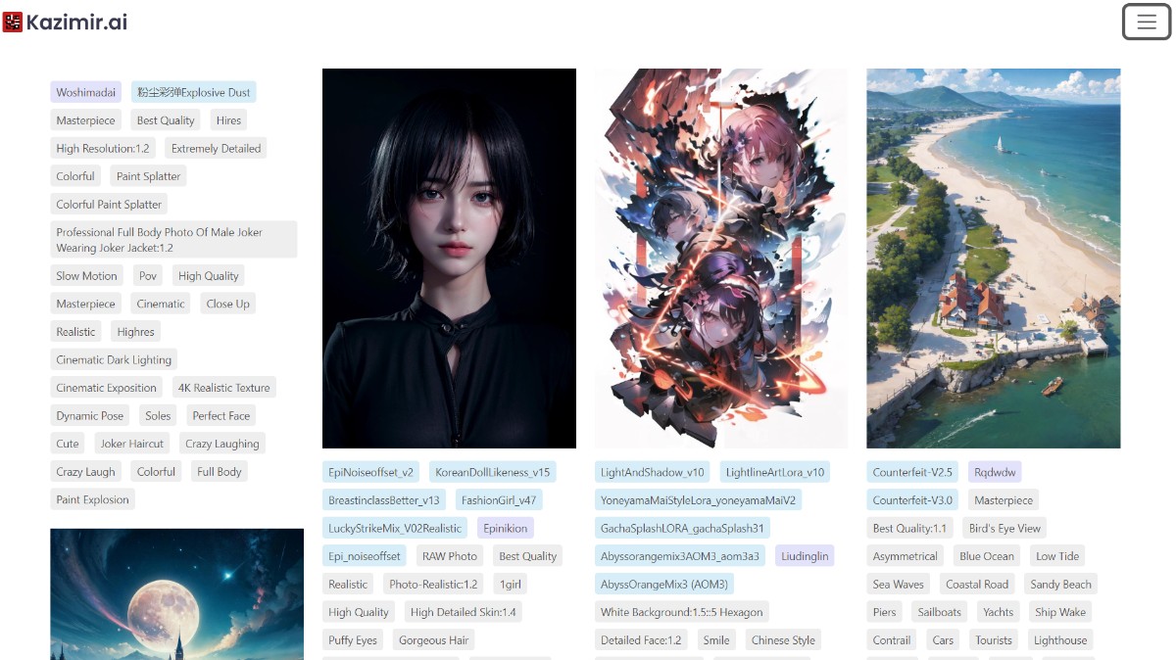Select the 粉尘彩弹Explosive Dust tag

tap(194, 92)
